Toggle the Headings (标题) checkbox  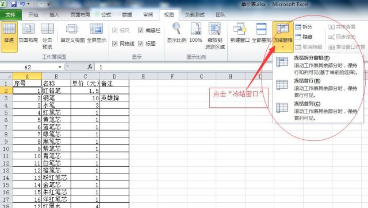pyautogui.click(x=140, y=44)
